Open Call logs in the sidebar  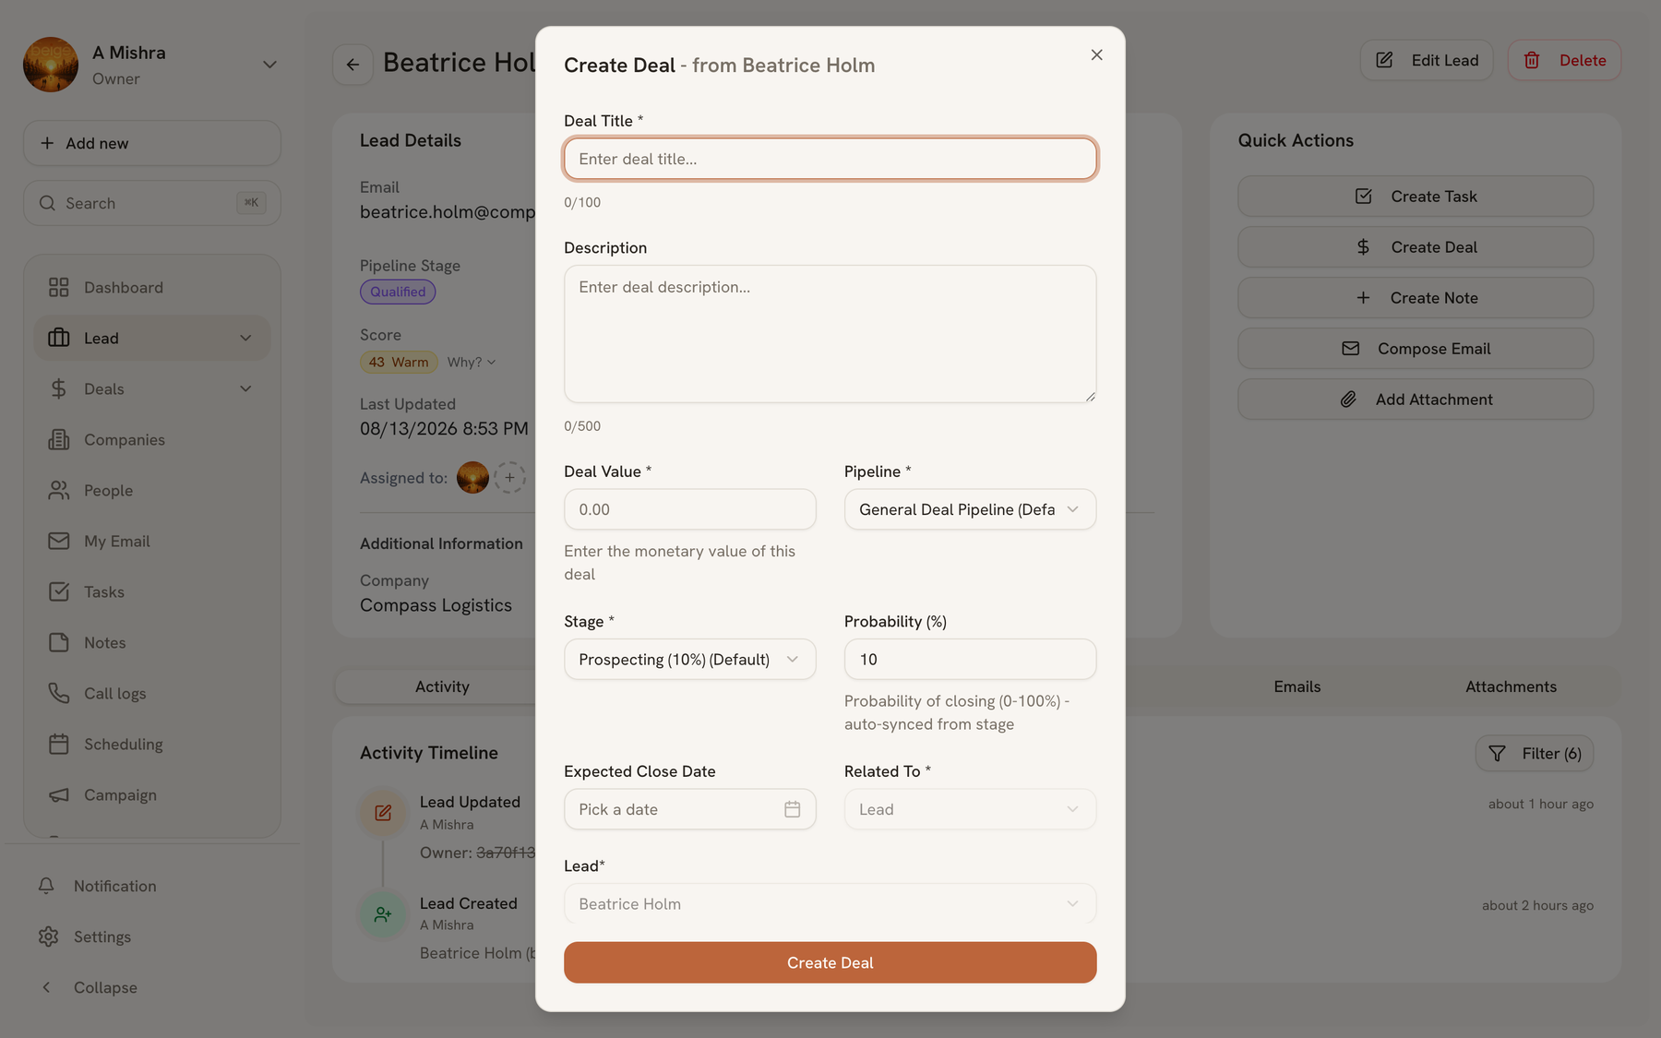pyautogui.click(x=152, y=694)
